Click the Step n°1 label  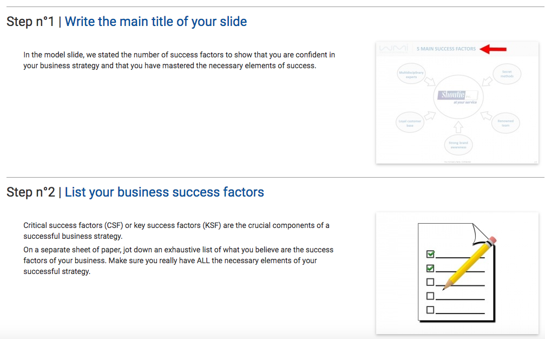[31, 22]
